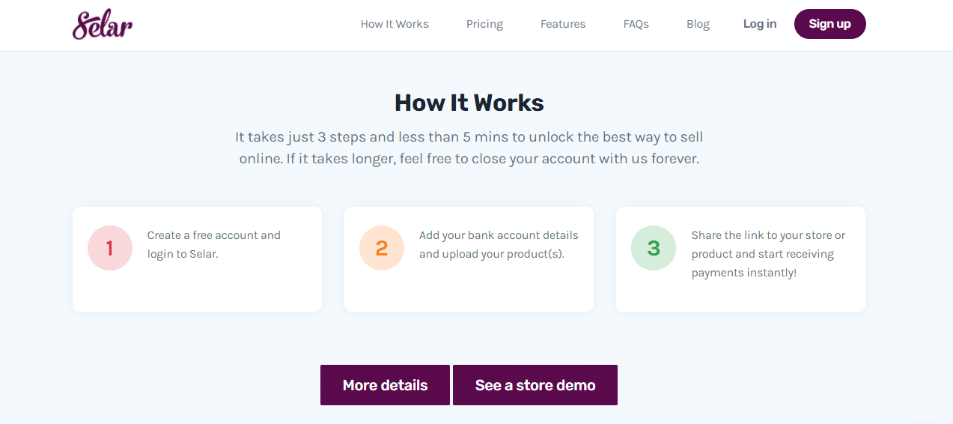The image size is (953, 424).
Task: Open the FAQs page
Action: click(x=636, y=24)
